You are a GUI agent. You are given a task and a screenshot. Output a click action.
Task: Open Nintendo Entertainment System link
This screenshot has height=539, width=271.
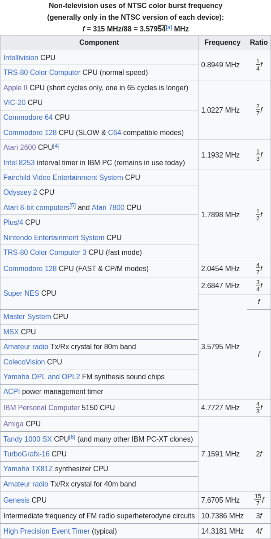[x=54, y=237]
